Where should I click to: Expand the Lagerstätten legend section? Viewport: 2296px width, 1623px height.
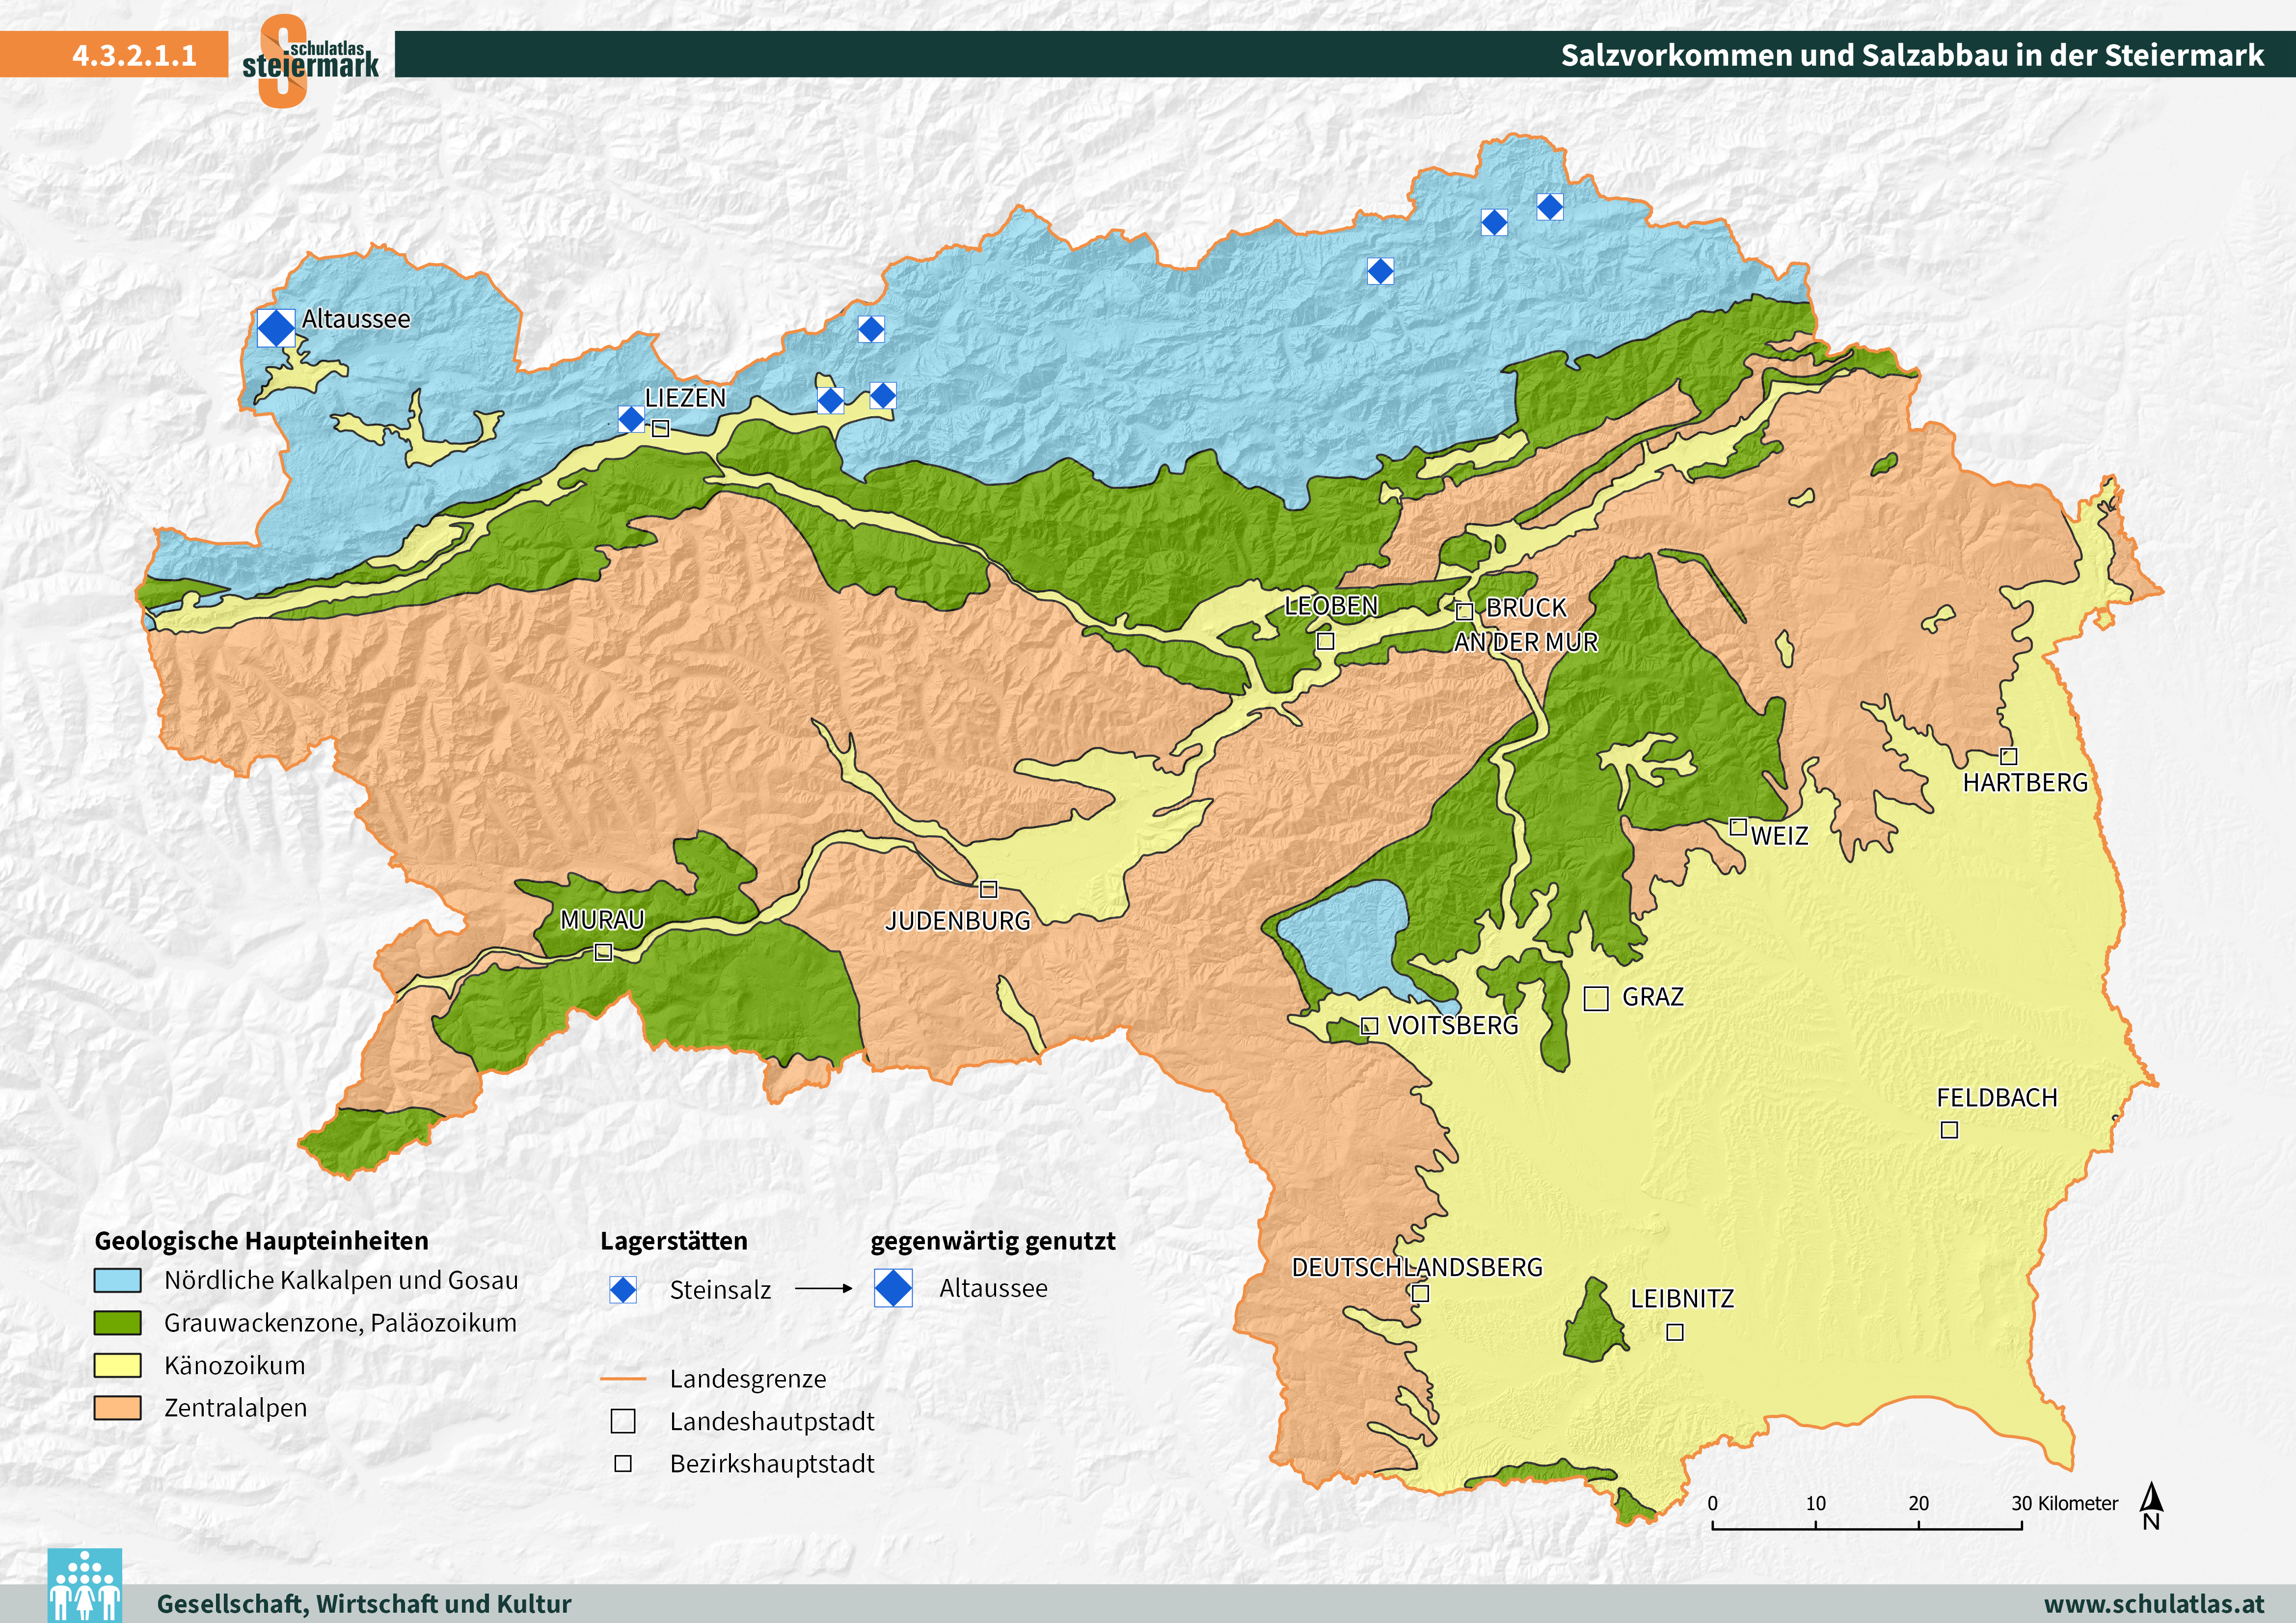676,1241
